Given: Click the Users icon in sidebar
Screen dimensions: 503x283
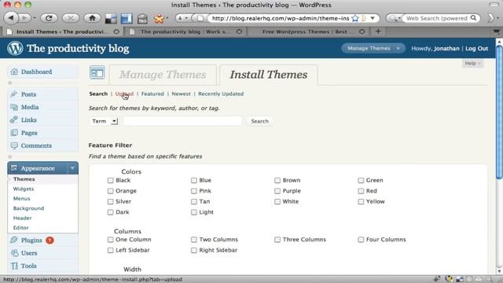Looking at the screenshot, I should coord(14,253).
